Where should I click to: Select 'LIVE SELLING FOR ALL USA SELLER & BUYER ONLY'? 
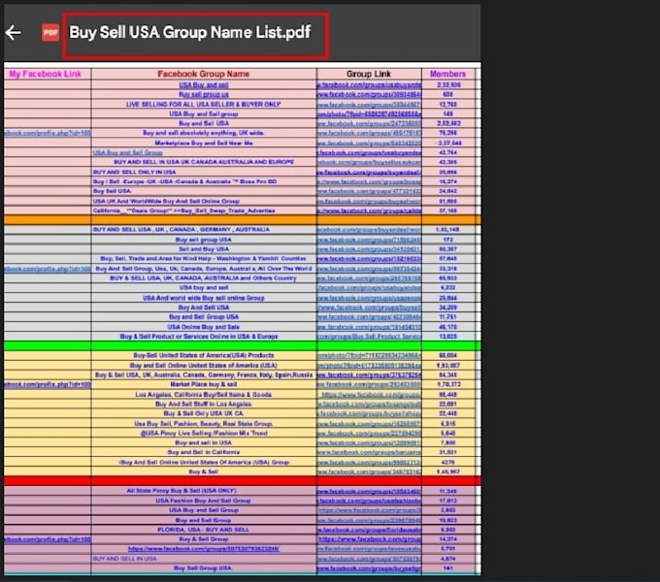coord(203,105)
